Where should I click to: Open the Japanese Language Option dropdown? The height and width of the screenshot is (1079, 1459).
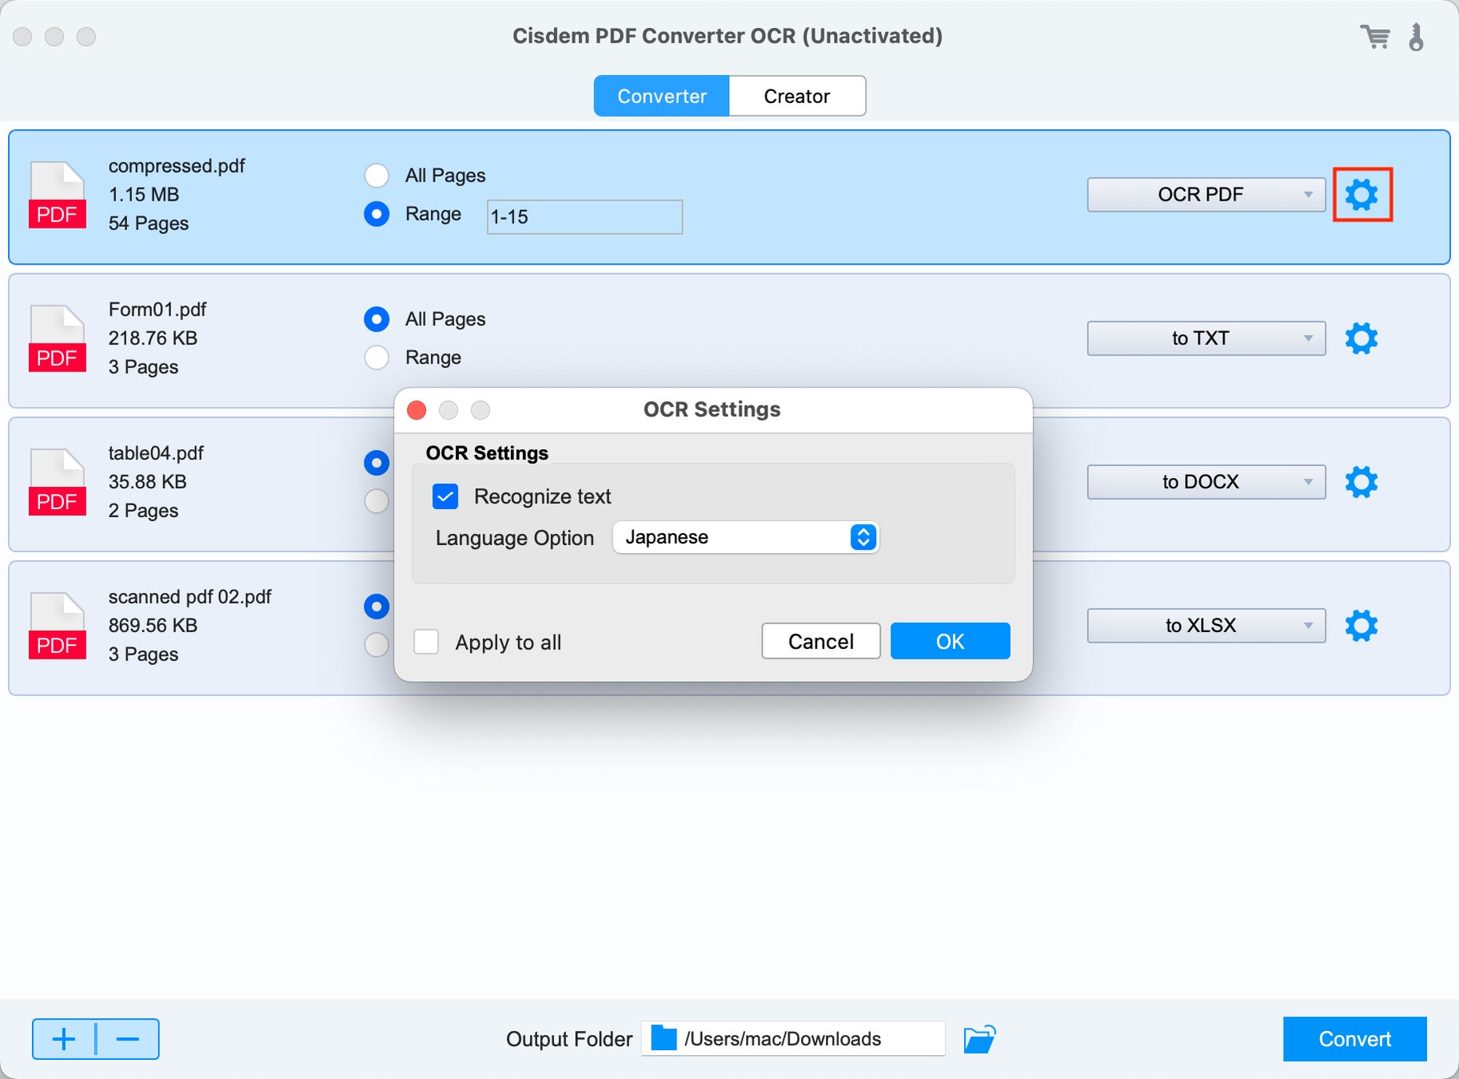coord(745,537)
